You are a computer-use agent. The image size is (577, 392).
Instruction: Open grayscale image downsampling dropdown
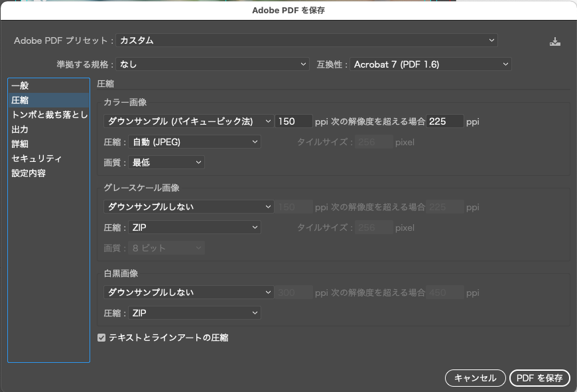point(188,207)
